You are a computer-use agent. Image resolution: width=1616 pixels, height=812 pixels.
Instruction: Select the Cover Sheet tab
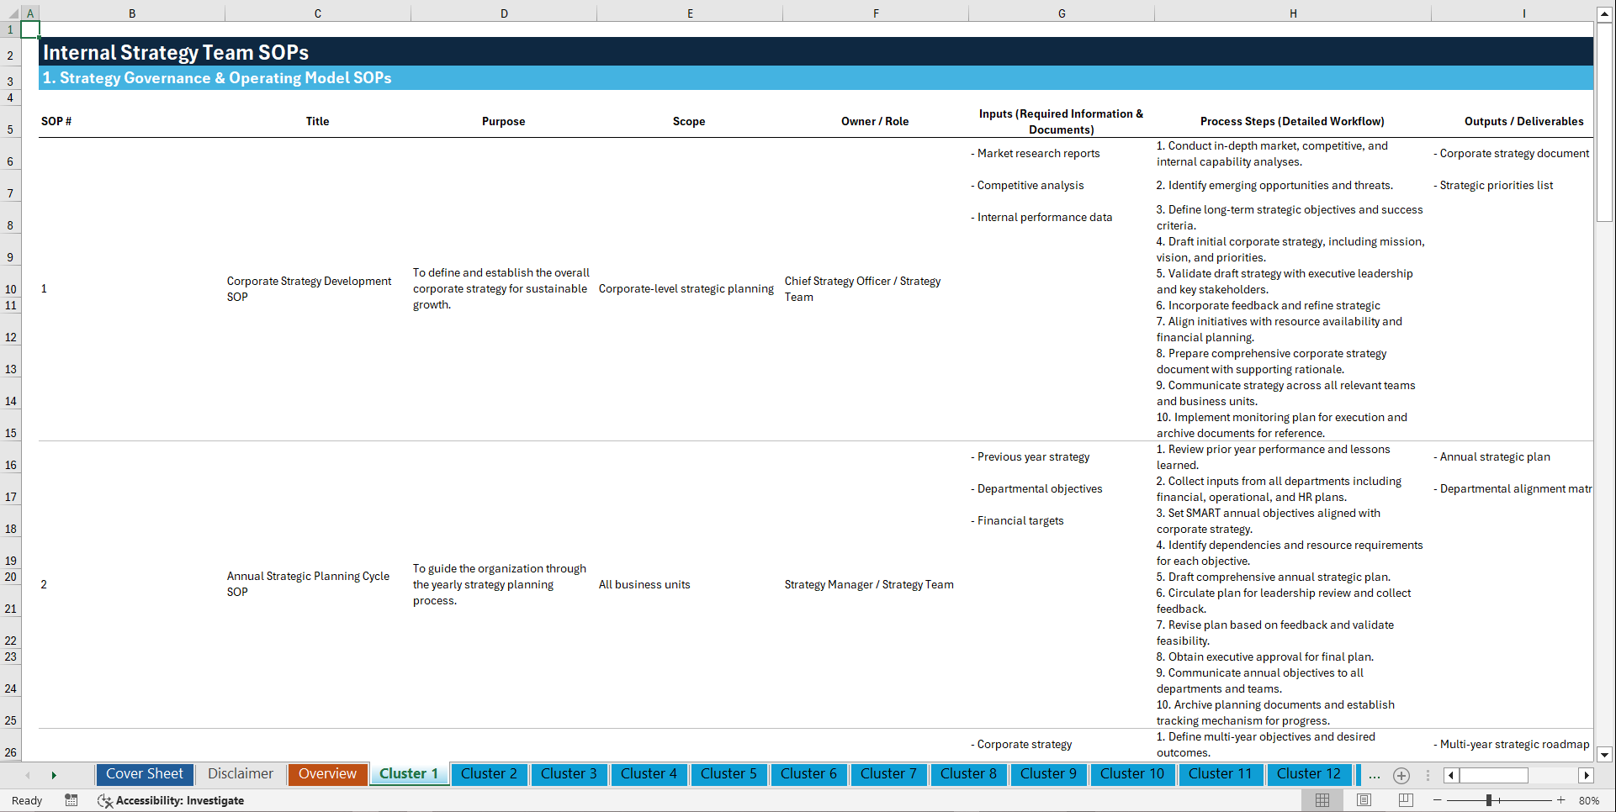pos(144,774)
